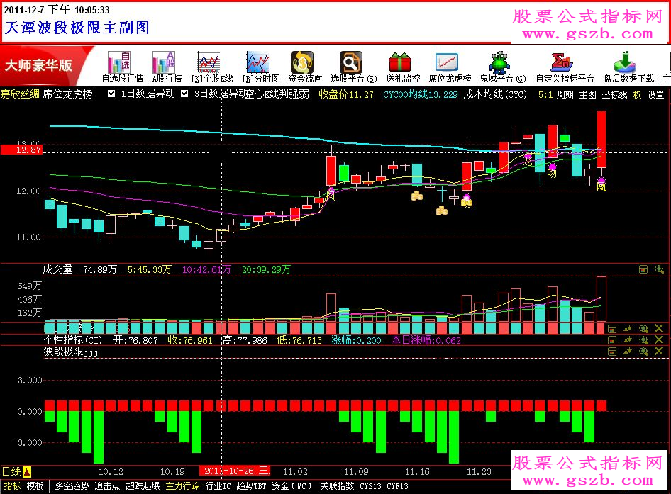Image resolution: width=671 pixels, height=494 pixels.
Task: Toggle the 3日数据异动 checkbox
Action: coord(184,94)
